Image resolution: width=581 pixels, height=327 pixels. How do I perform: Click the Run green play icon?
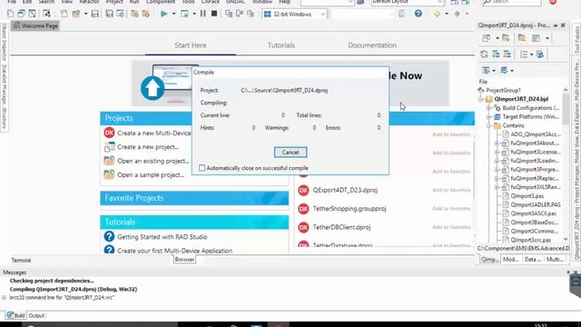[163, 15]
